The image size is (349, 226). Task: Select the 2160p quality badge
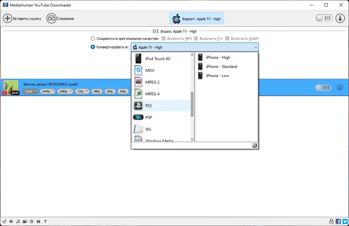[30, 91]
